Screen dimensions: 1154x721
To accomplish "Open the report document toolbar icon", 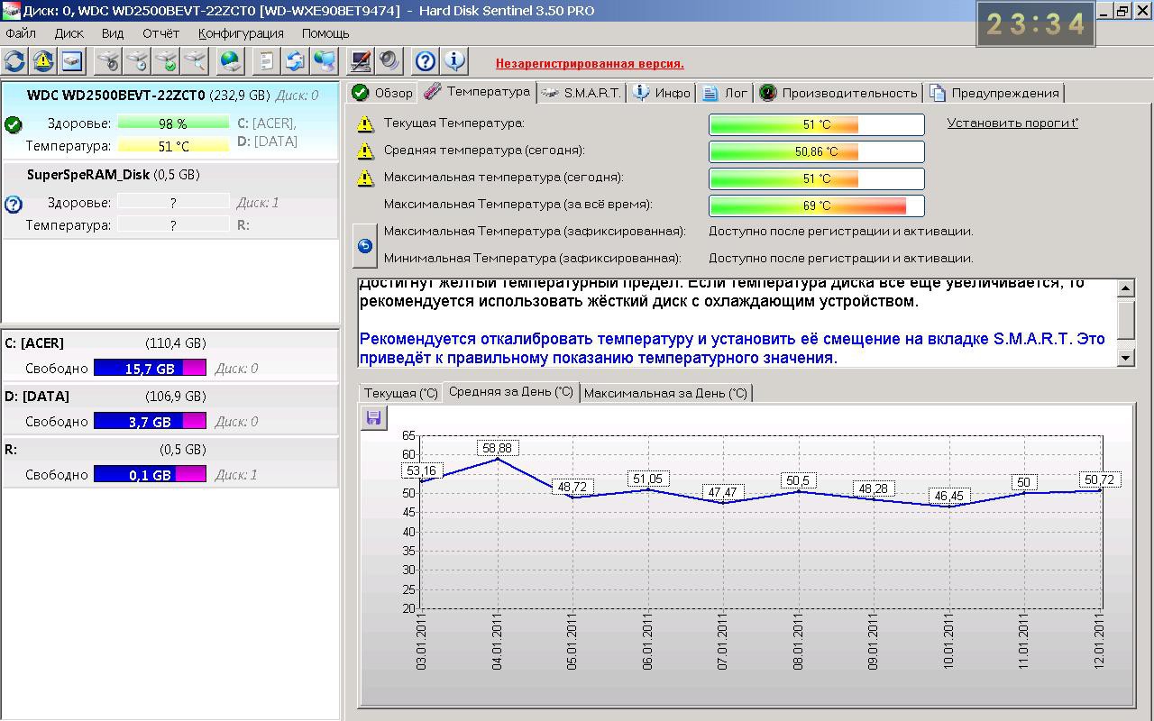I will pos(267,60).
